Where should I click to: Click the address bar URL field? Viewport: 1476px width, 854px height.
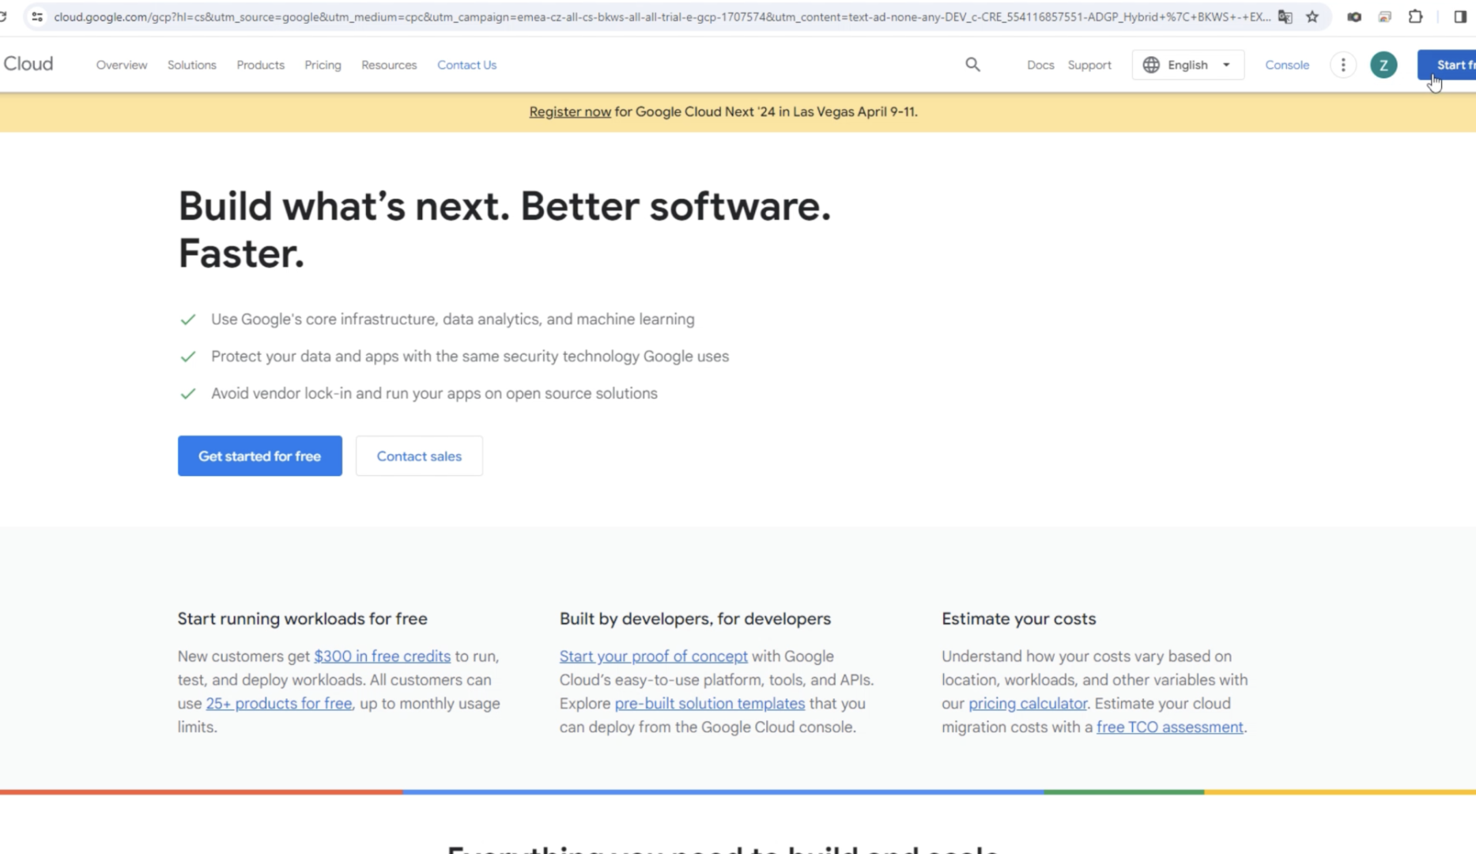(661, 17)
